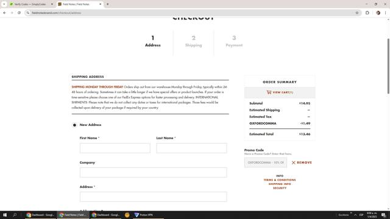Open the tab search dropdown arrow
The width and height of the screenshot is (390, 219).
pos(4,4)
